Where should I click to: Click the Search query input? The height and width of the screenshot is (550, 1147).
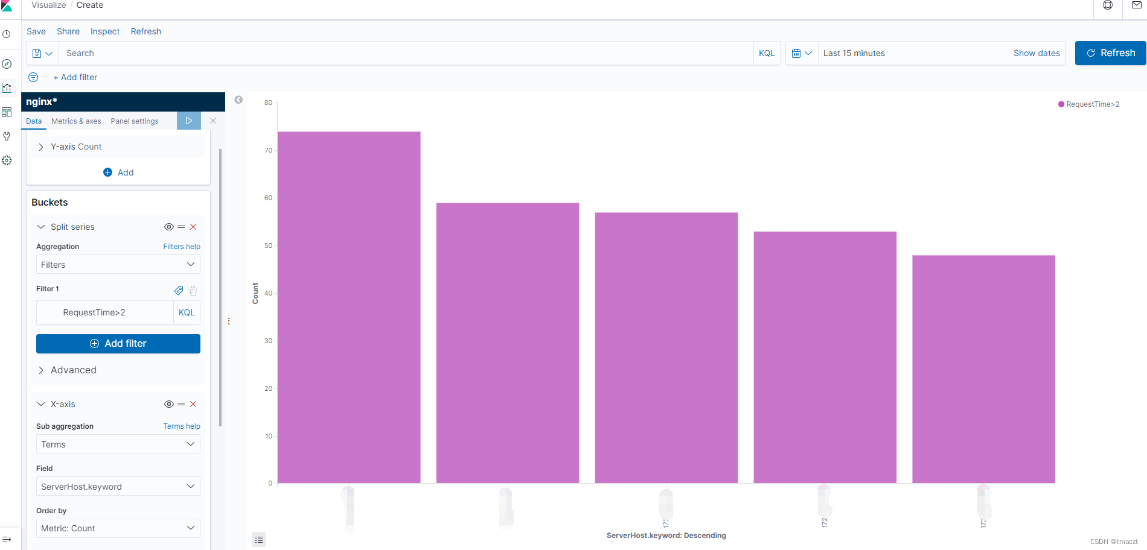pyautogui.click(x=406, y=53)
